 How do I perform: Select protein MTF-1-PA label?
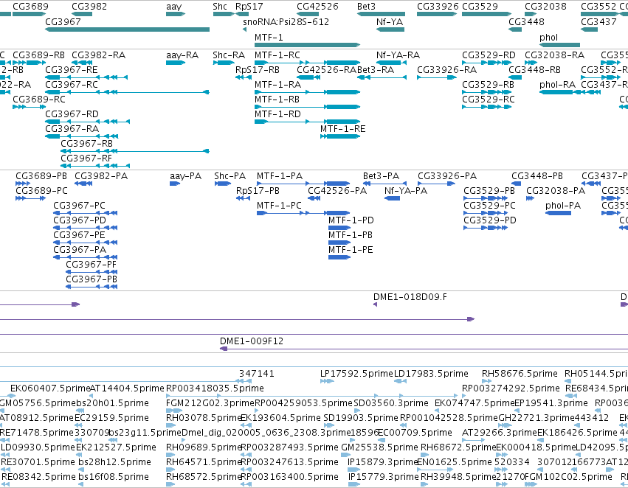tap(280, 176)
